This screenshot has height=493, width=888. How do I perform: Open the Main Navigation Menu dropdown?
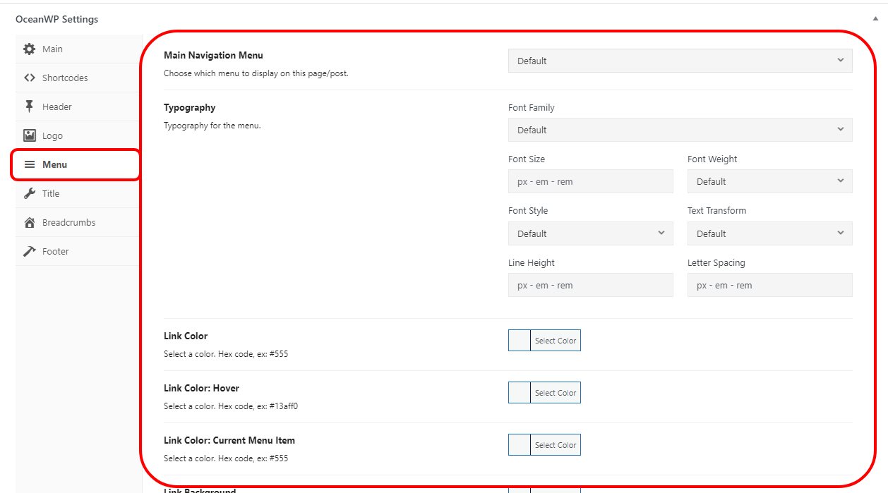(x=680, y=61)
